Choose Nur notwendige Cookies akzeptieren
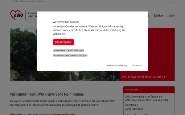The width and height of the screenshot is (185, 115). point(70,55)
